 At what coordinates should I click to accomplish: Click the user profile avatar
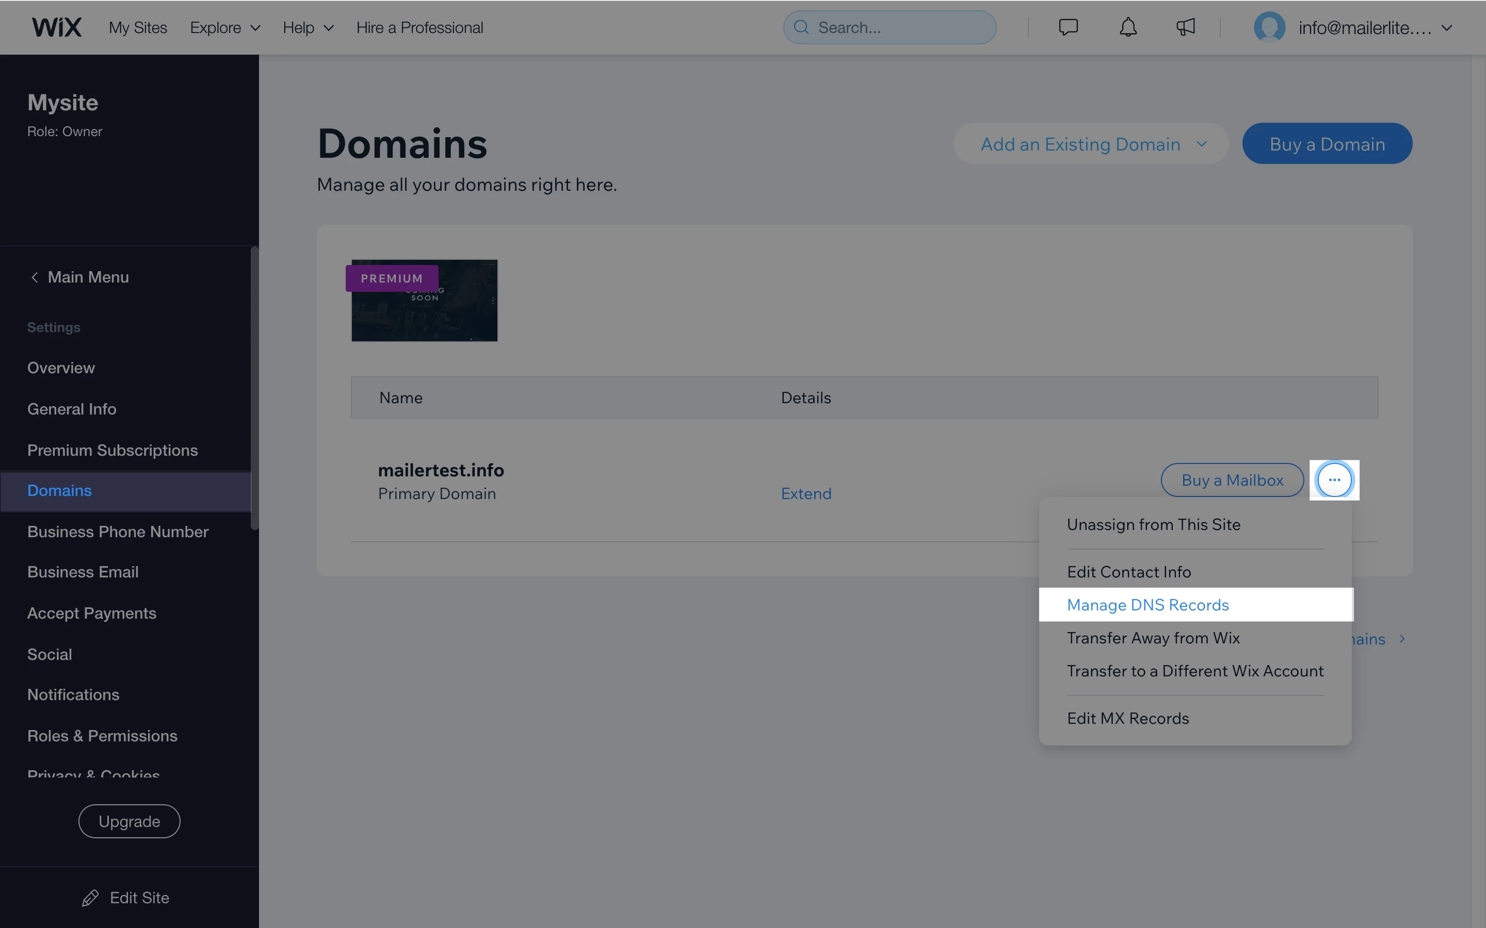[x=1269, y=28]
